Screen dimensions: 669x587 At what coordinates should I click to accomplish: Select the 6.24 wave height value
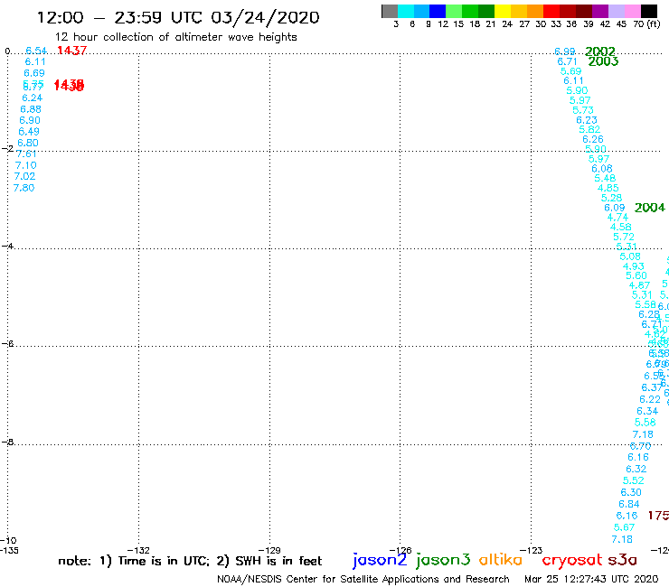[x=32, y=98]
